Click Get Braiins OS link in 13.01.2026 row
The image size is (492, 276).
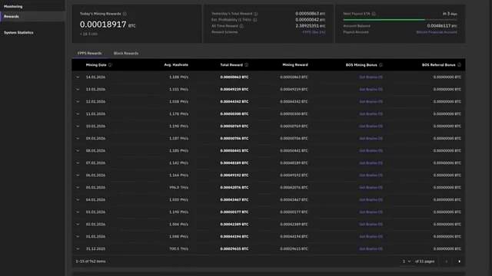click(x=371, y=89)
